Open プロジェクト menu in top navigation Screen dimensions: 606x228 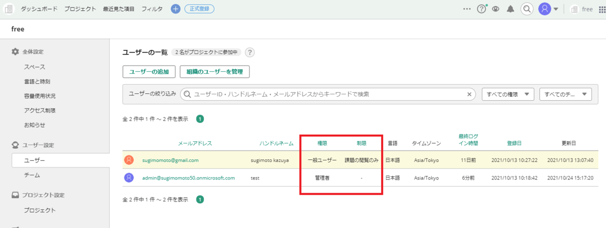click(x=80, y=9)
